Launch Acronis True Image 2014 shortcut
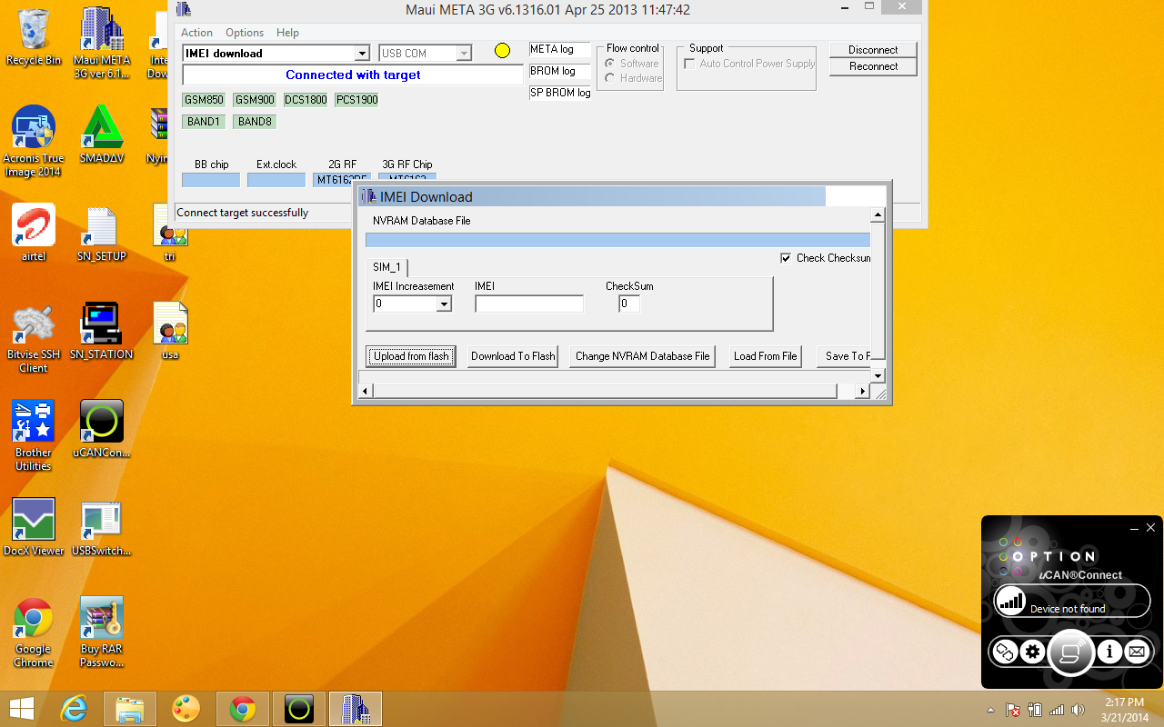The image size is (1164, 727). [34, 142]
